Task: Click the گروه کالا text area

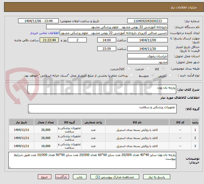Action: coord(102,109)
